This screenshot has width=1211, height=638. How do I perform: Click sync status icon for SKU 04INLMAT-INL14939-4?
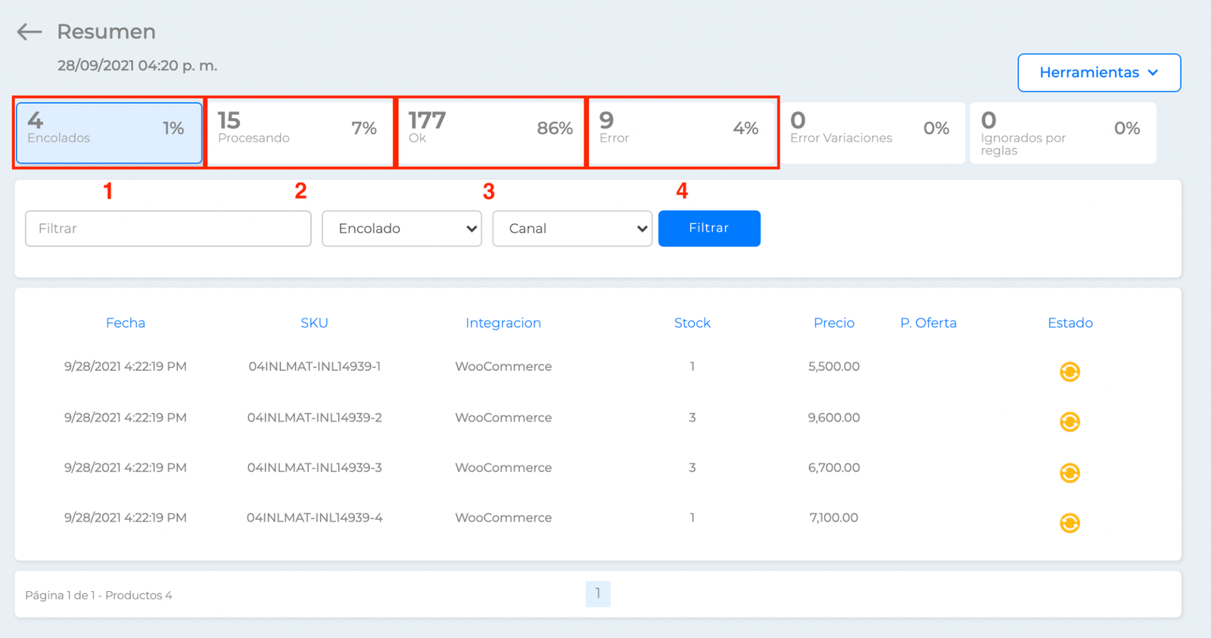pos(1069,523)
